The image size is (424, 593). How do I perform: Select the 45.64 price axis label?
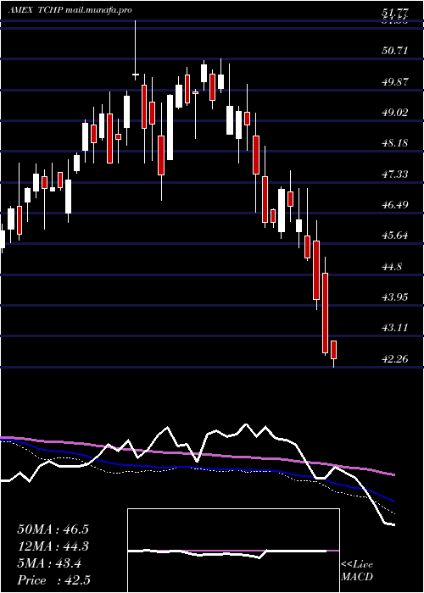(395, 236)
